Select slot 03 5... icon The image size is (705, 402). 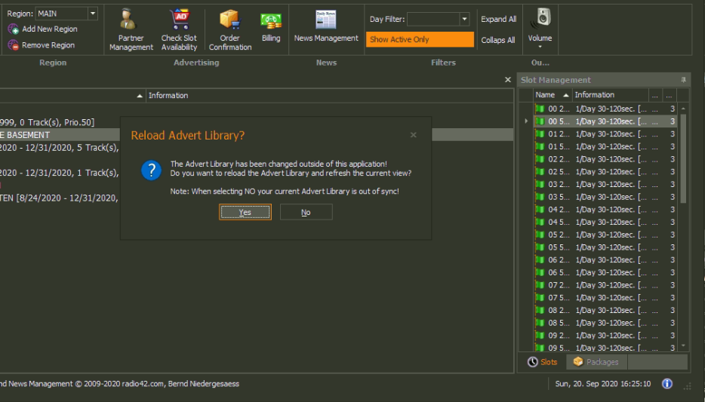point(540,197)
